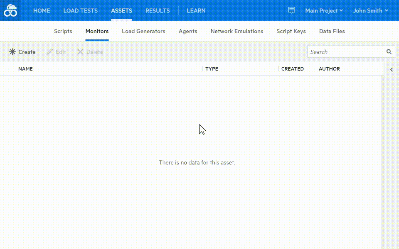Screen dimensions: 399x249
Task: Open the notifications message icon
Action: click(x=292, y=10)
